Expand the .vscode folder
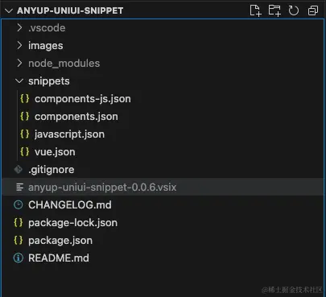The image size is (326, 297). click(163, 28)
